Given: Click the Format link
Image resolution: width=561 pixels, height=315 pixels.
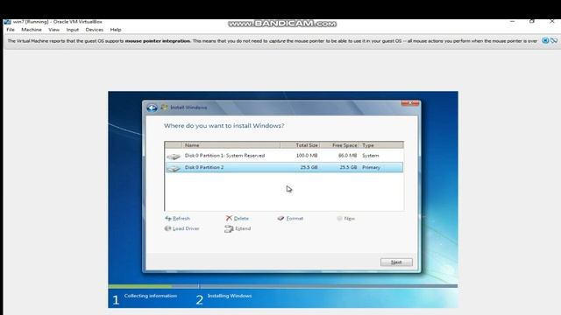Looking at the screenshot, I should (x=295, y=218).
